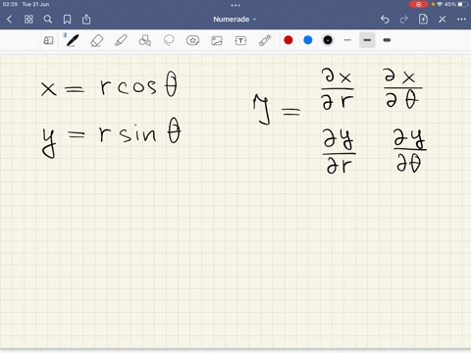471x353 pixels.
Task: Select the Lasso selection tool
Action: click(x=169, y=40)
